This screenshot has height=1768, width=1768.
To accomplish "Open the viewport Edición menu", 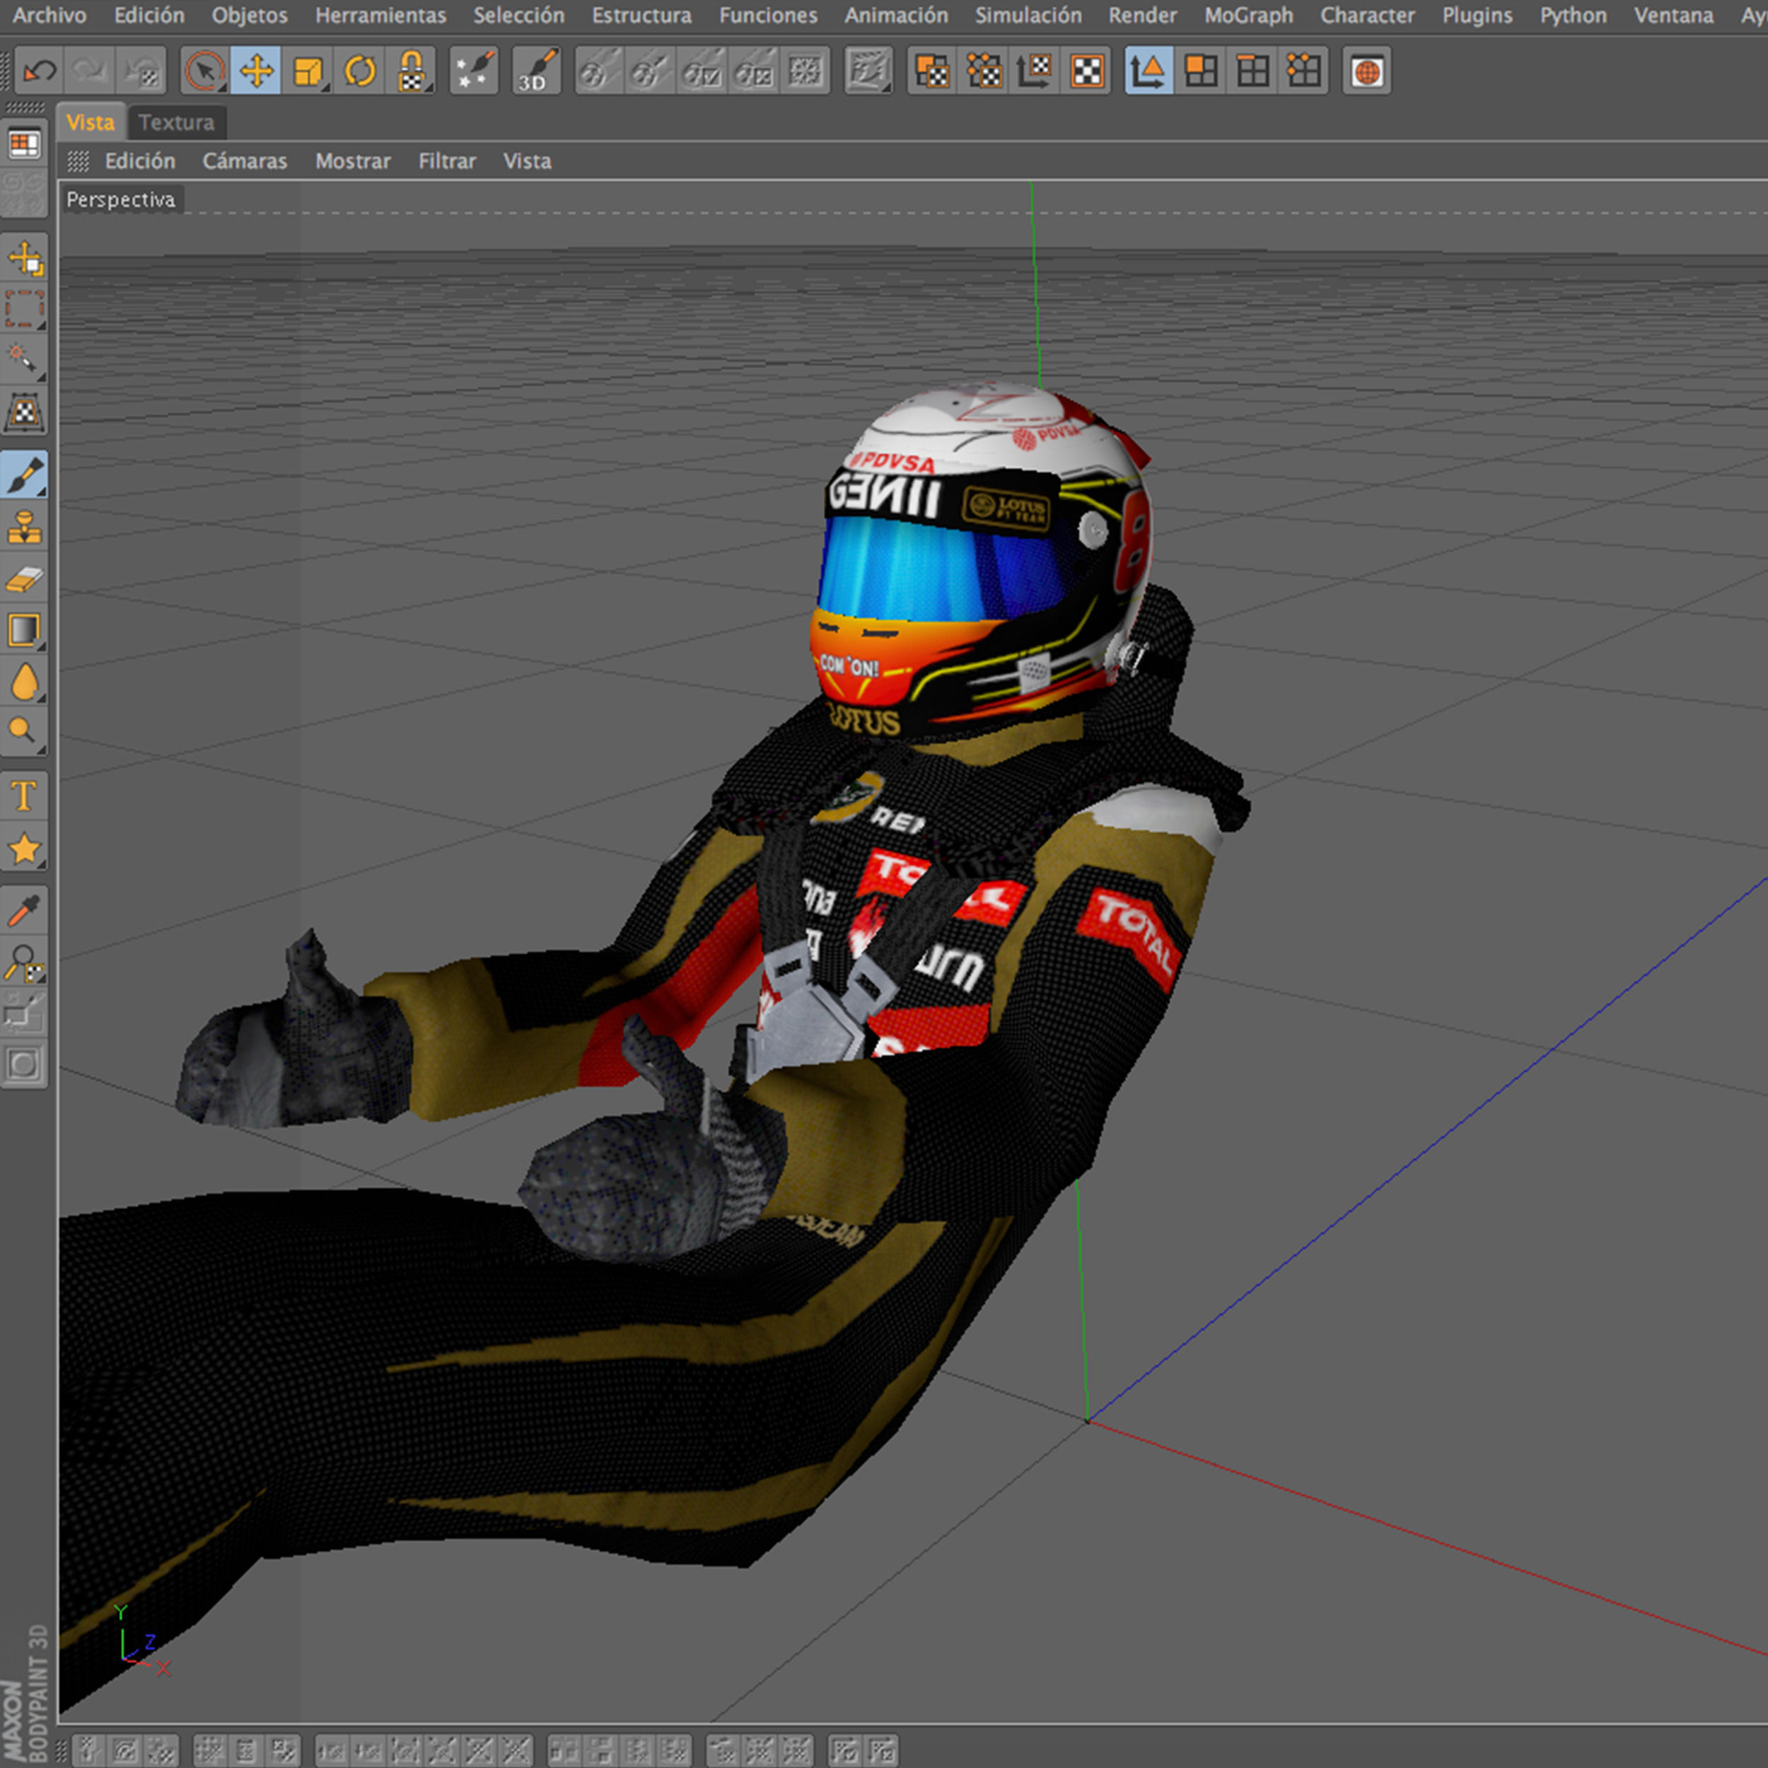I will pyautogui.click(x=140, y=161).
